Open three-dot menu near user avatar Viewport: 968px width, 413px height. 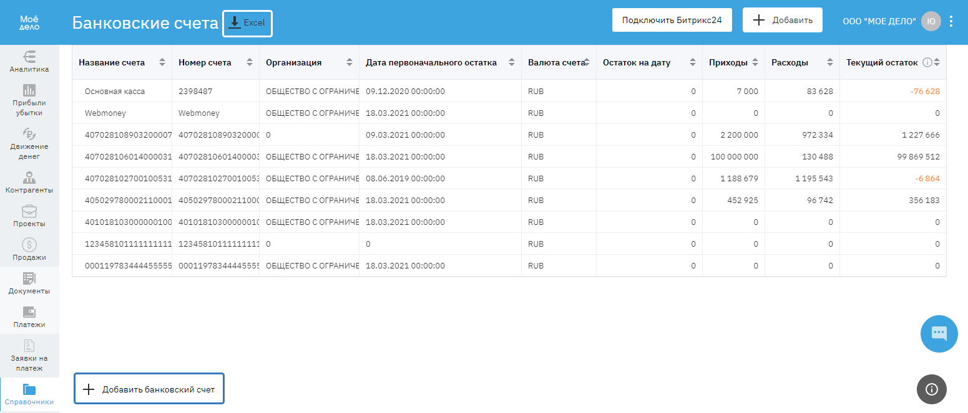951,21
